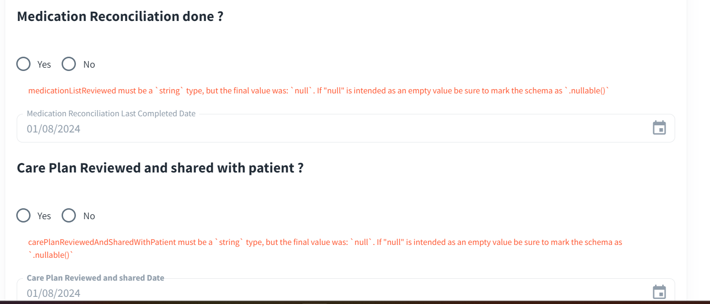The height and width of the screenshot is (304, 710).
Task: Choose No for Care Plan Reviewed question
Action: click(69, 215)
